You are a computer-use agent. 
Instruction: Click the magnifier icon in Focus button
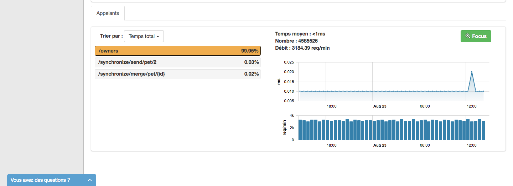[468, 36]
